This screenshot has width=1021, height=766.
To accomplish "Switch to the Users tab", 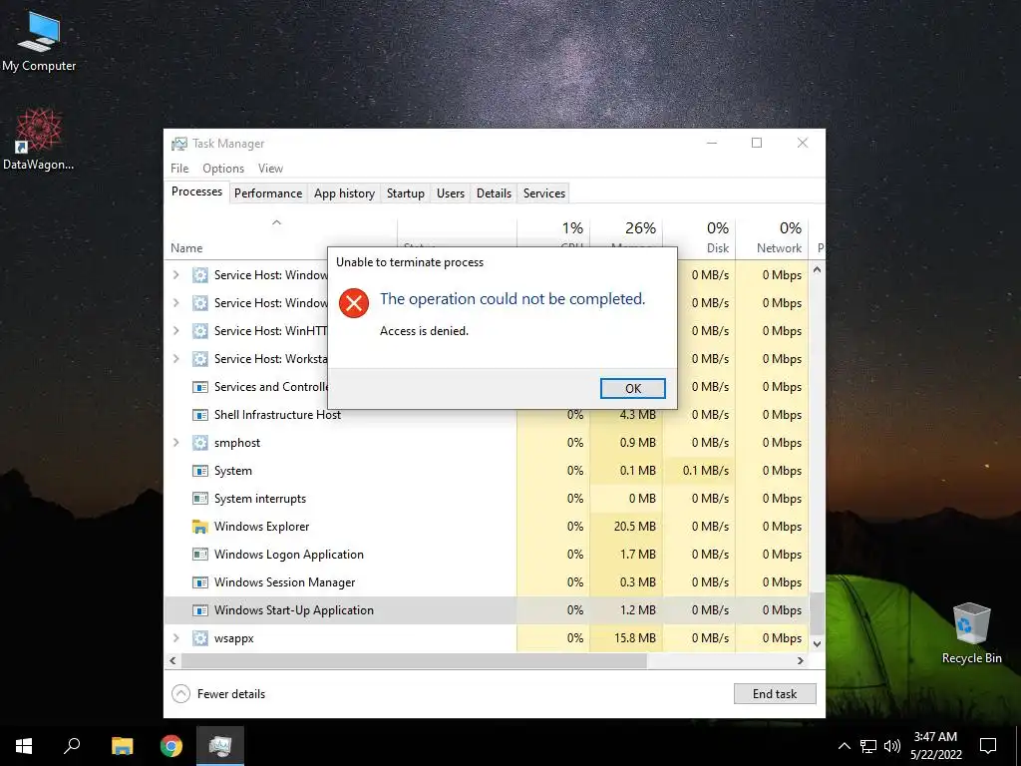I will point(451,193).
